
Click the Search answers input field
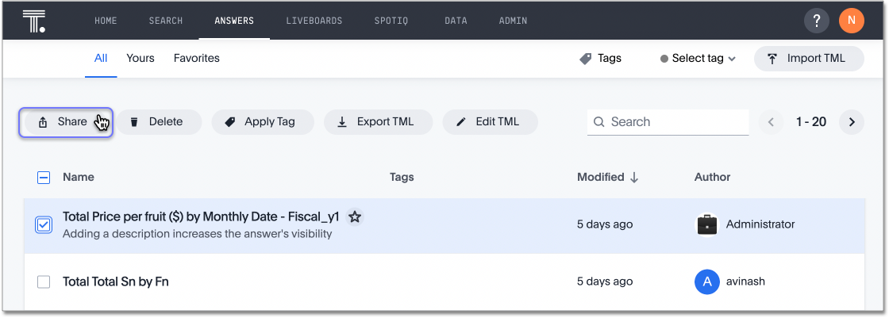click(x=675, y=122)
